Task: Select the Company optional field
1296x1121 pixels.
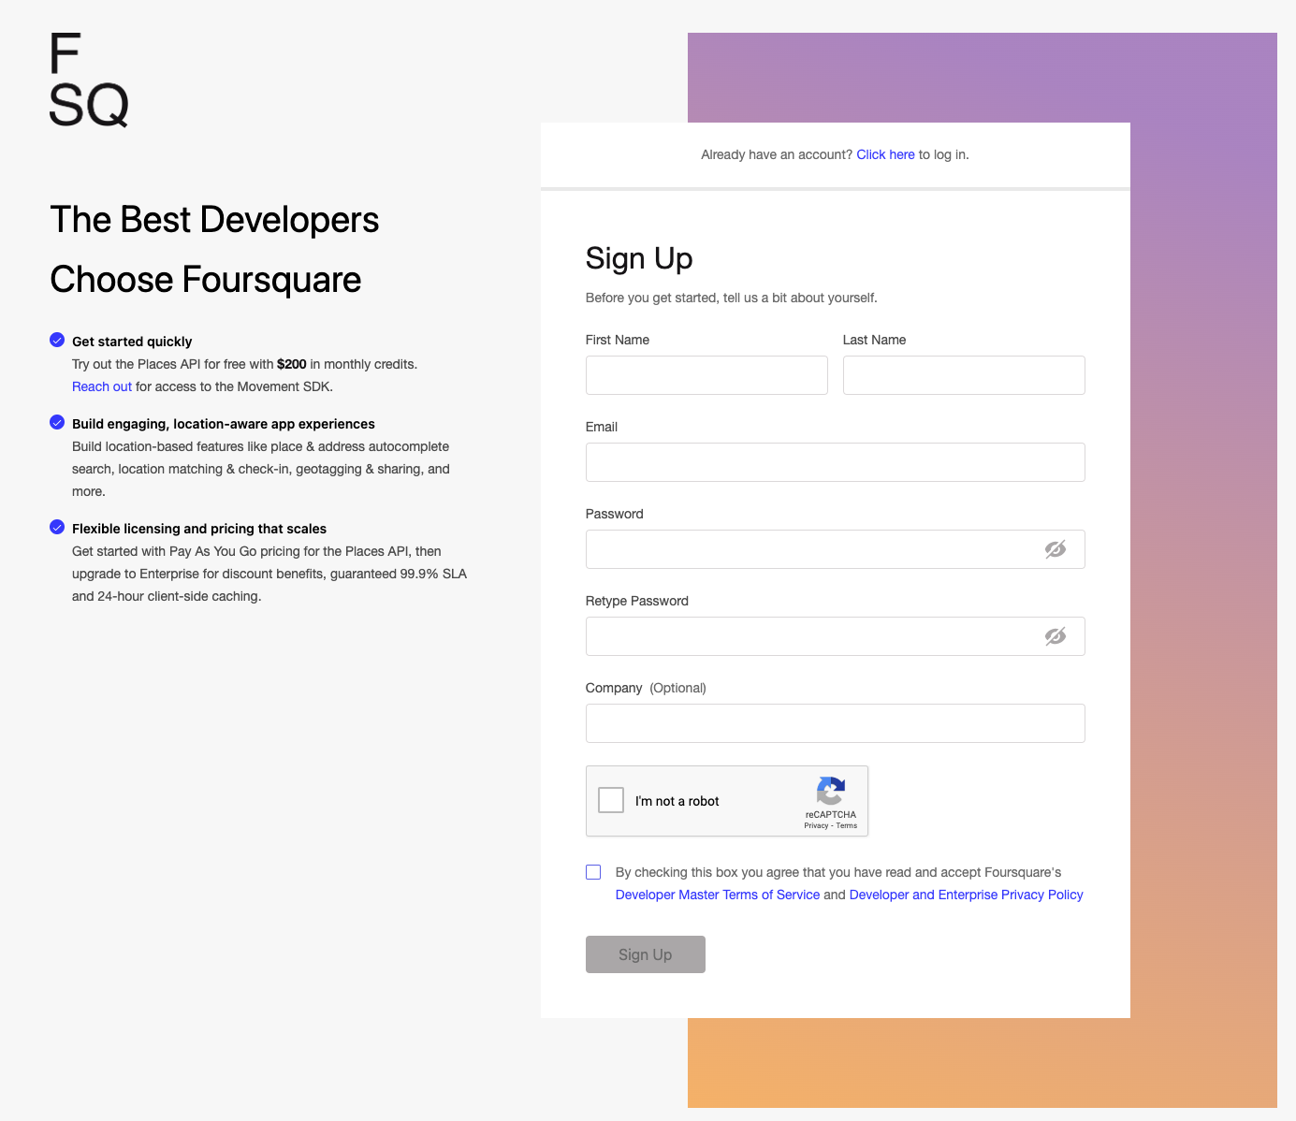Action: click(836, 723)
